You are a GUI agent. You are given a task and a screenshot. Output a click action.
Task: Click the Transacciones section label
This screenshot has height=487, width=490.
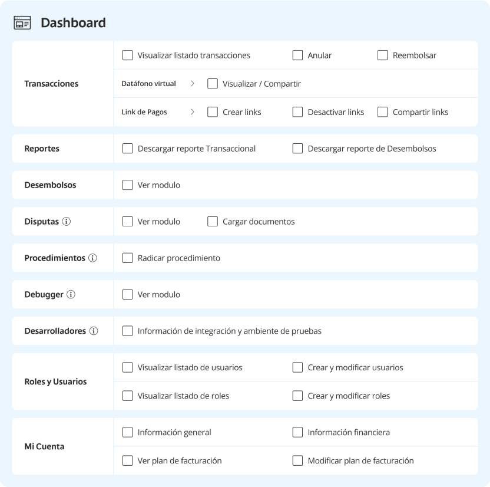(x=51, y=84)
